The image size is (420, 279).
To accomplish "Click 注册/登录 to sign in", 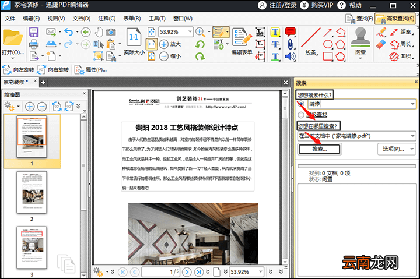I will tap(278, 5).
